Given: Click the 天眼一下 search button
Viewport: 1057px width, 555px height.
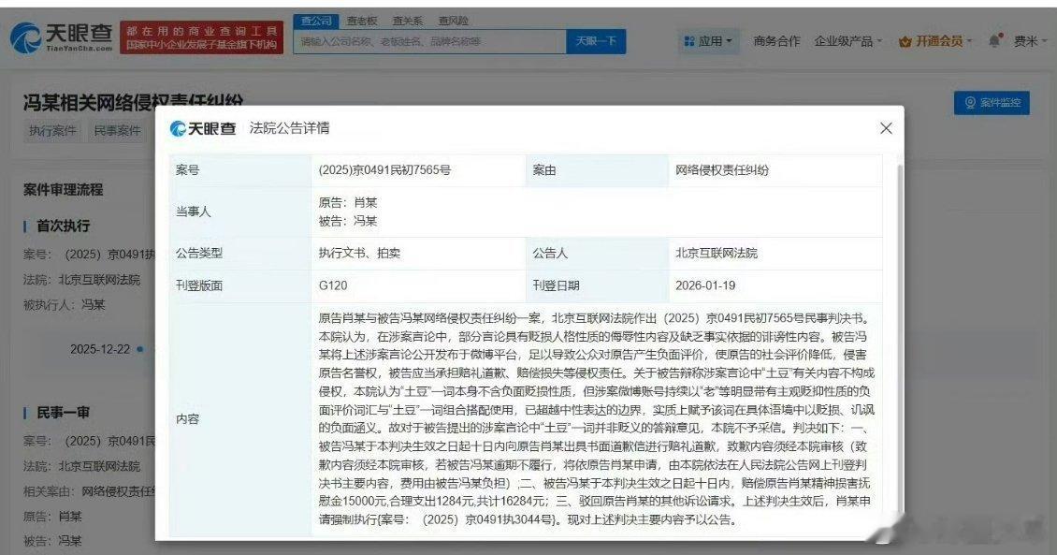Looking at the screenshot, I should pos(595,41).
